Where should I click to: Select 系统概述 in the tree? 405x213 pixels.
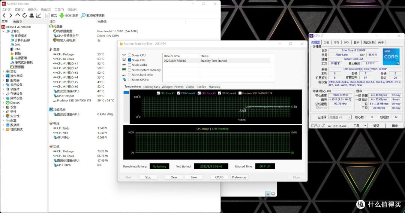(x=21, y=36)
